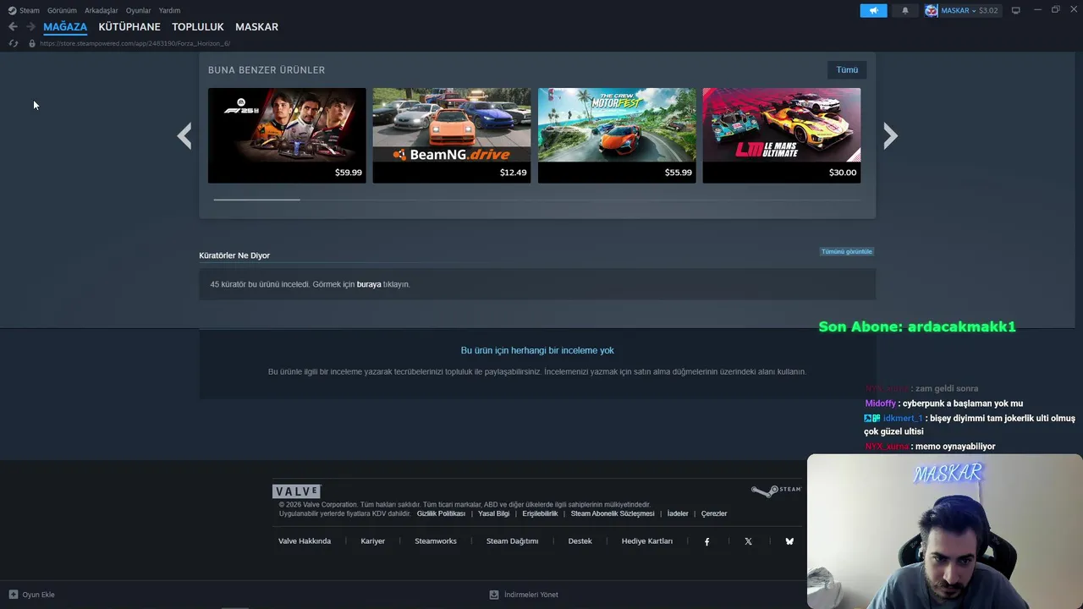Open Steam Abonelik Sözleşmesi link
This screenshot has width=1083, height=609.
pyautogui.click(x=613, y=513)
